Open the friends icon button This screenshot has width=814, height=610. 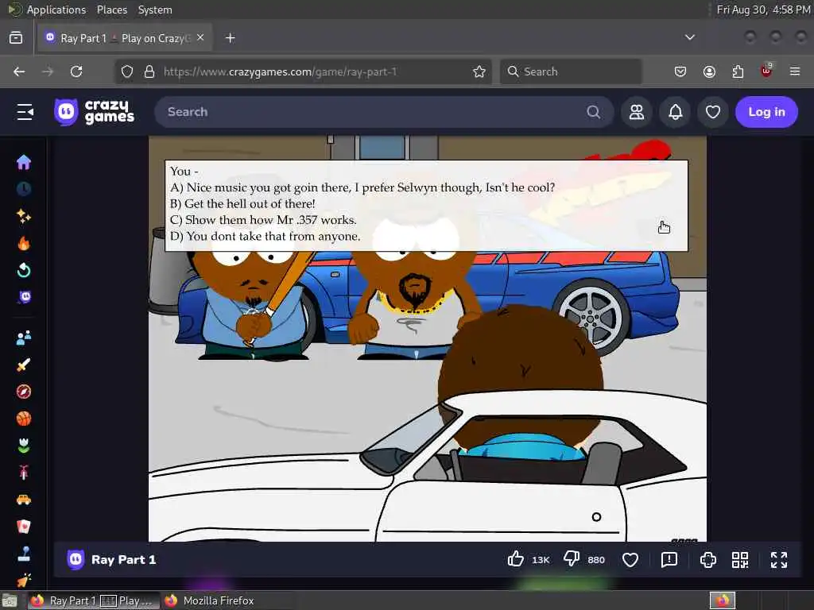coord(637,112)
